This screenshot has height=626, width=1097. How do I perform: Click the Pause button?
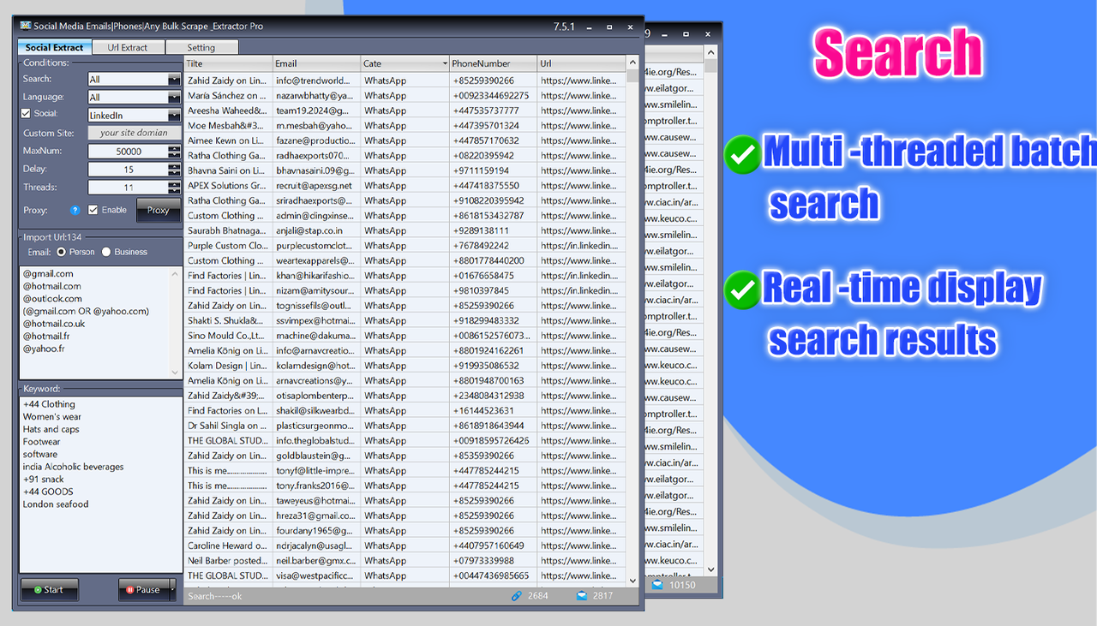click(x=143, y=589)
